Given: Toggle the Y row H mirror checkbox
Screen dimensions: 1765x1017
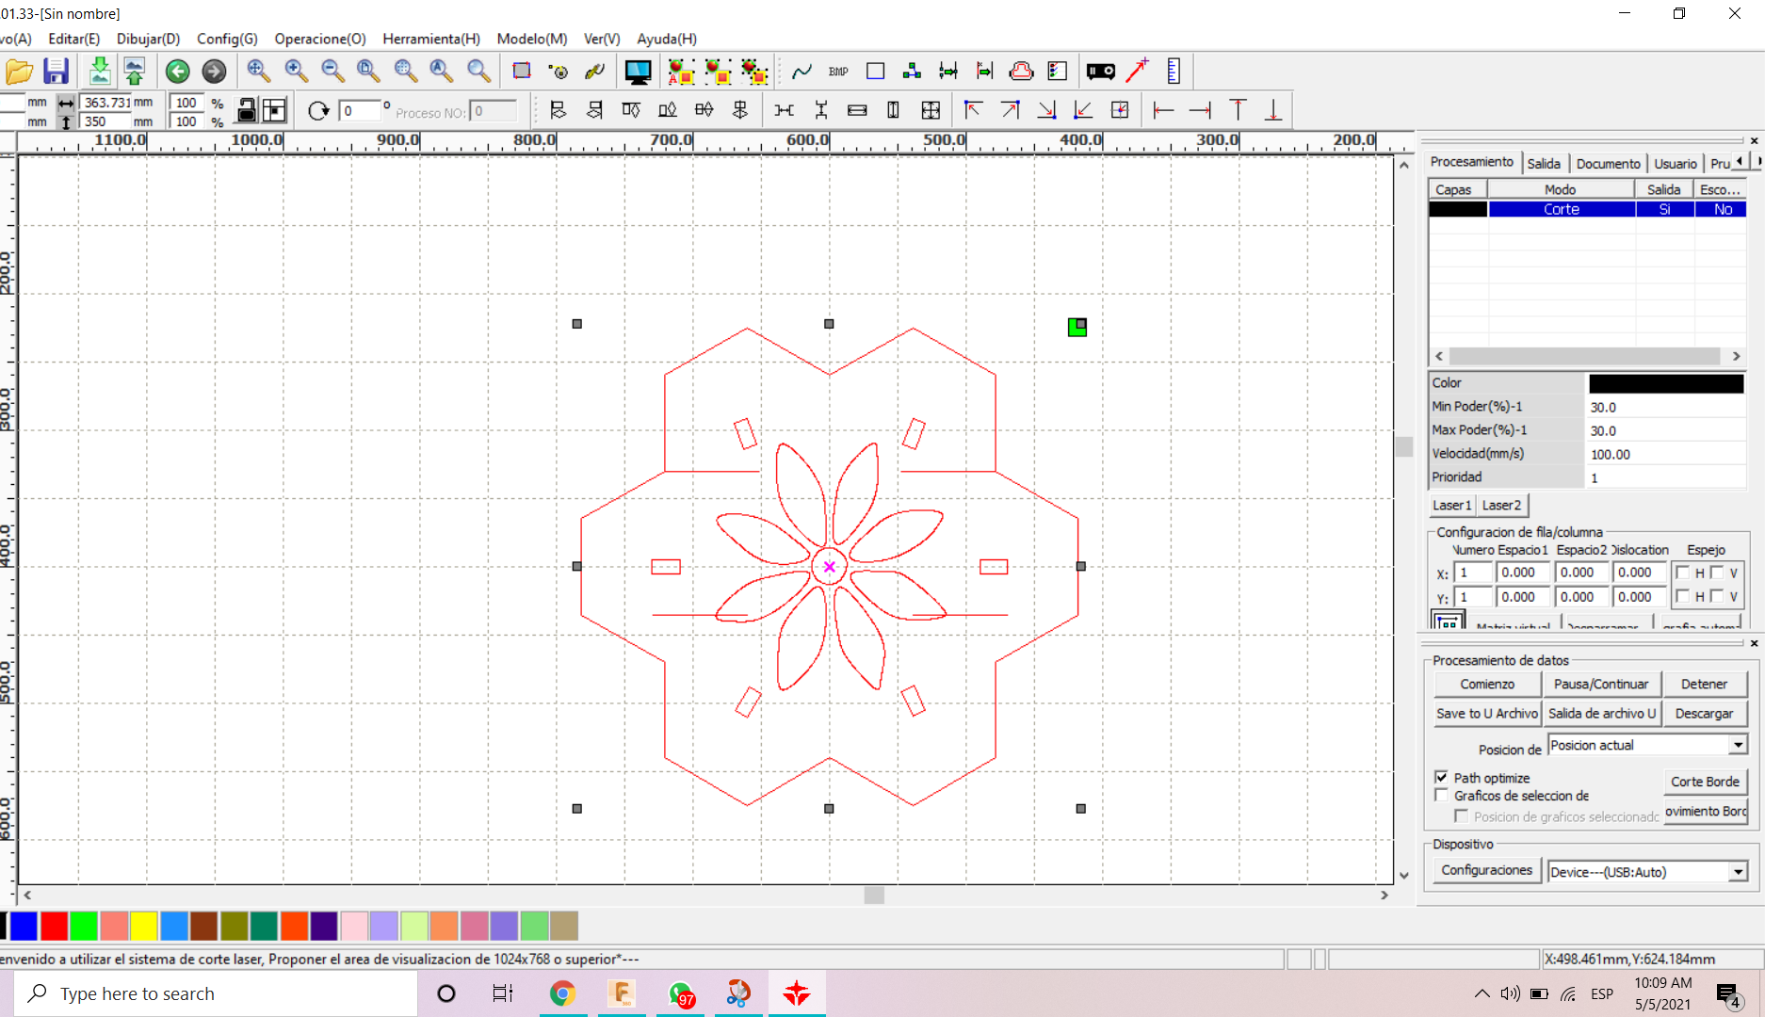Looking at the screenshot, I should pyautogui.click(x=1683, y=596).
